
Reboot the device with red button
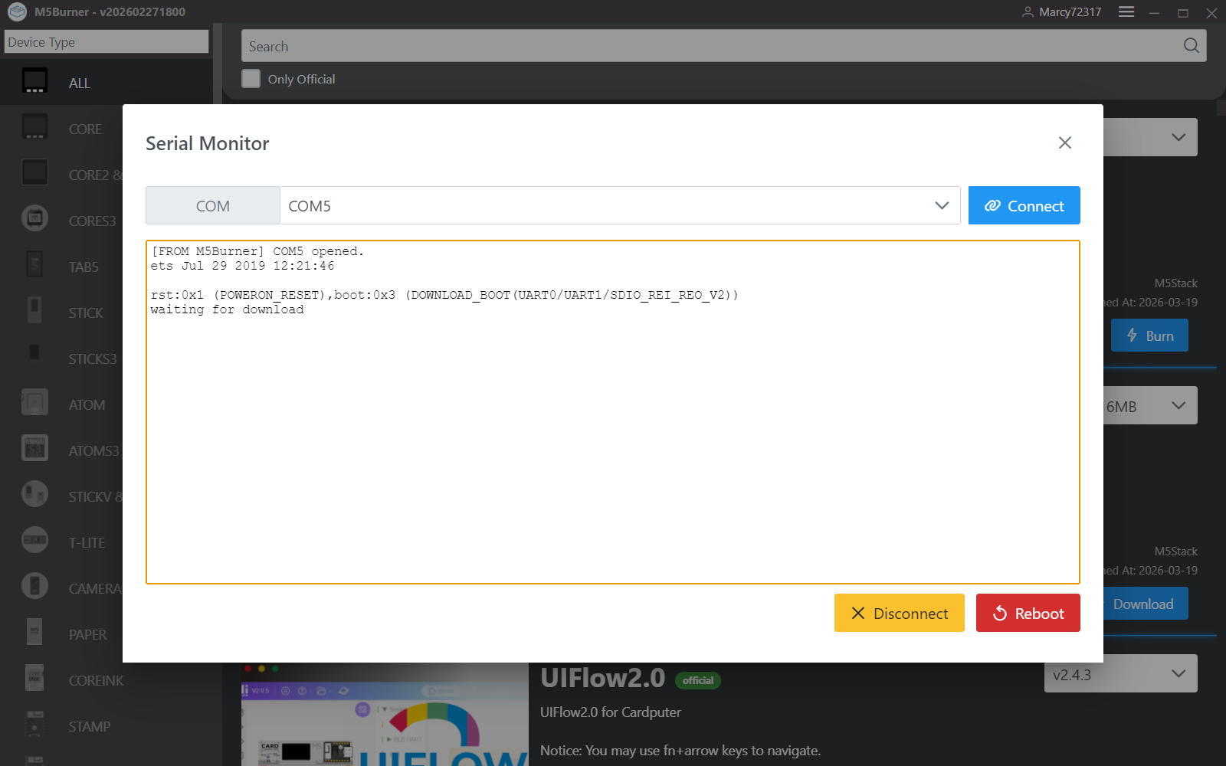coord(1028,613)
